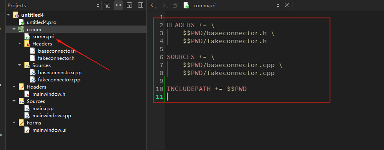Collapse the Sources node under comm
Viewport: 384px width, 150px height.
pos(20,65)
